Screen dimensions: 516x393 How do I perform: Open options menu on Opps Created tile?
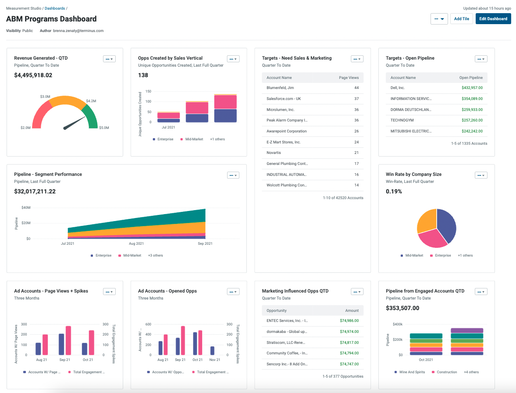(x=232, y=58)
